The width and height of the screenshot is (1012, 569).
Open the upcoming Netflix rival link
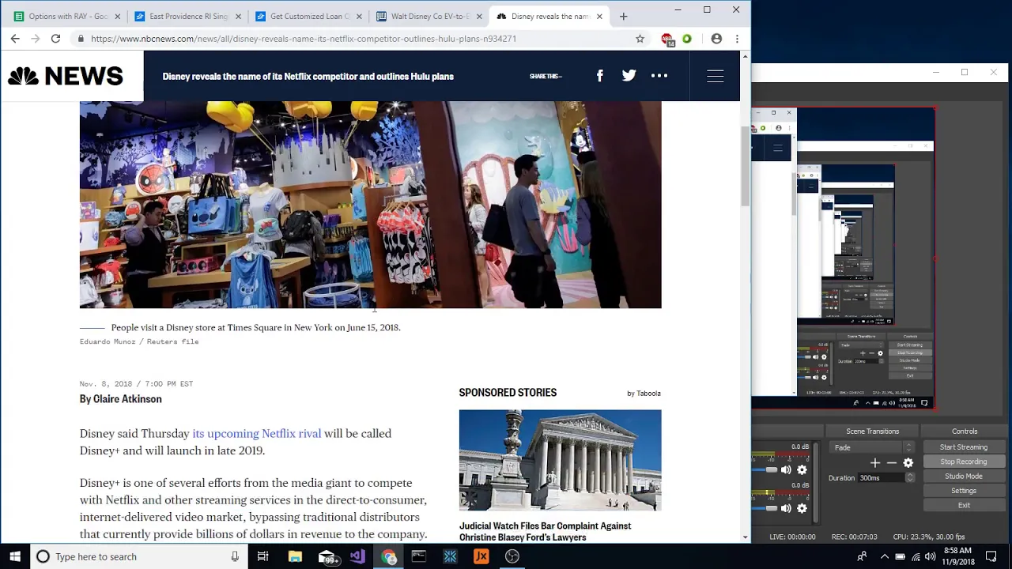257,433
